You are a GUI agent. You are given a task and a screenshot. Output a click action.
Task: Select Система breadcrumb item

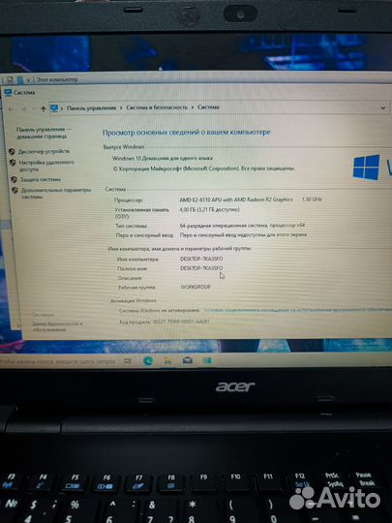pyautogui.click(x=208, y=108)
